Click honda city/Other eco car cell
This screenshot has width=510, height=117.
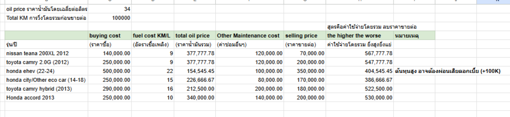point(46,80)
